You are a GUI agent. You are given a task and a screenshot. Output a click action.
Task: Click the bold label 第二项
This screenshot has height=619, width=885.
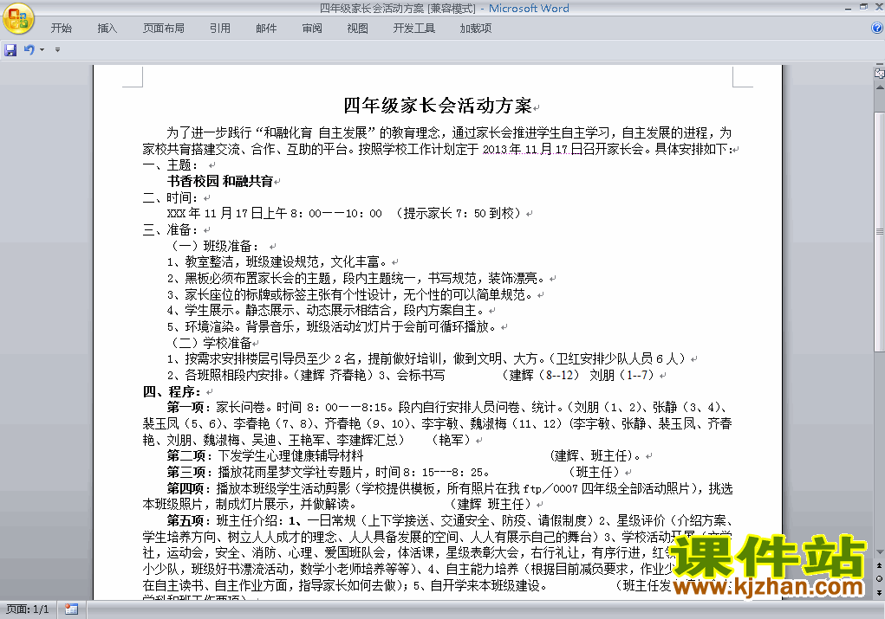pos(186,456)
